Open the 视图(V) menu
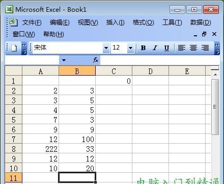The height and width of the screenshot is (184, 224). coord(88,22)
